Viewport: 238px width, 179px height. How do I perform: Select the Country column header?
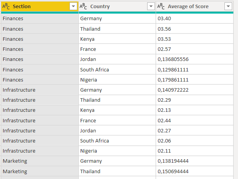click(117, 6)
